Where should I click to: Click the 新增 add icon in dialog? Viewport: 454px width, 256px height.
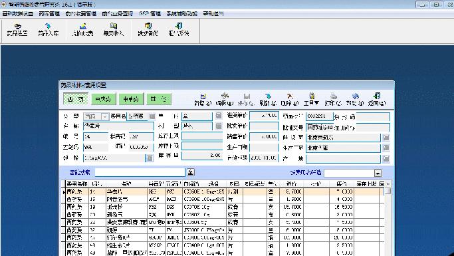(x=203, y=99)
